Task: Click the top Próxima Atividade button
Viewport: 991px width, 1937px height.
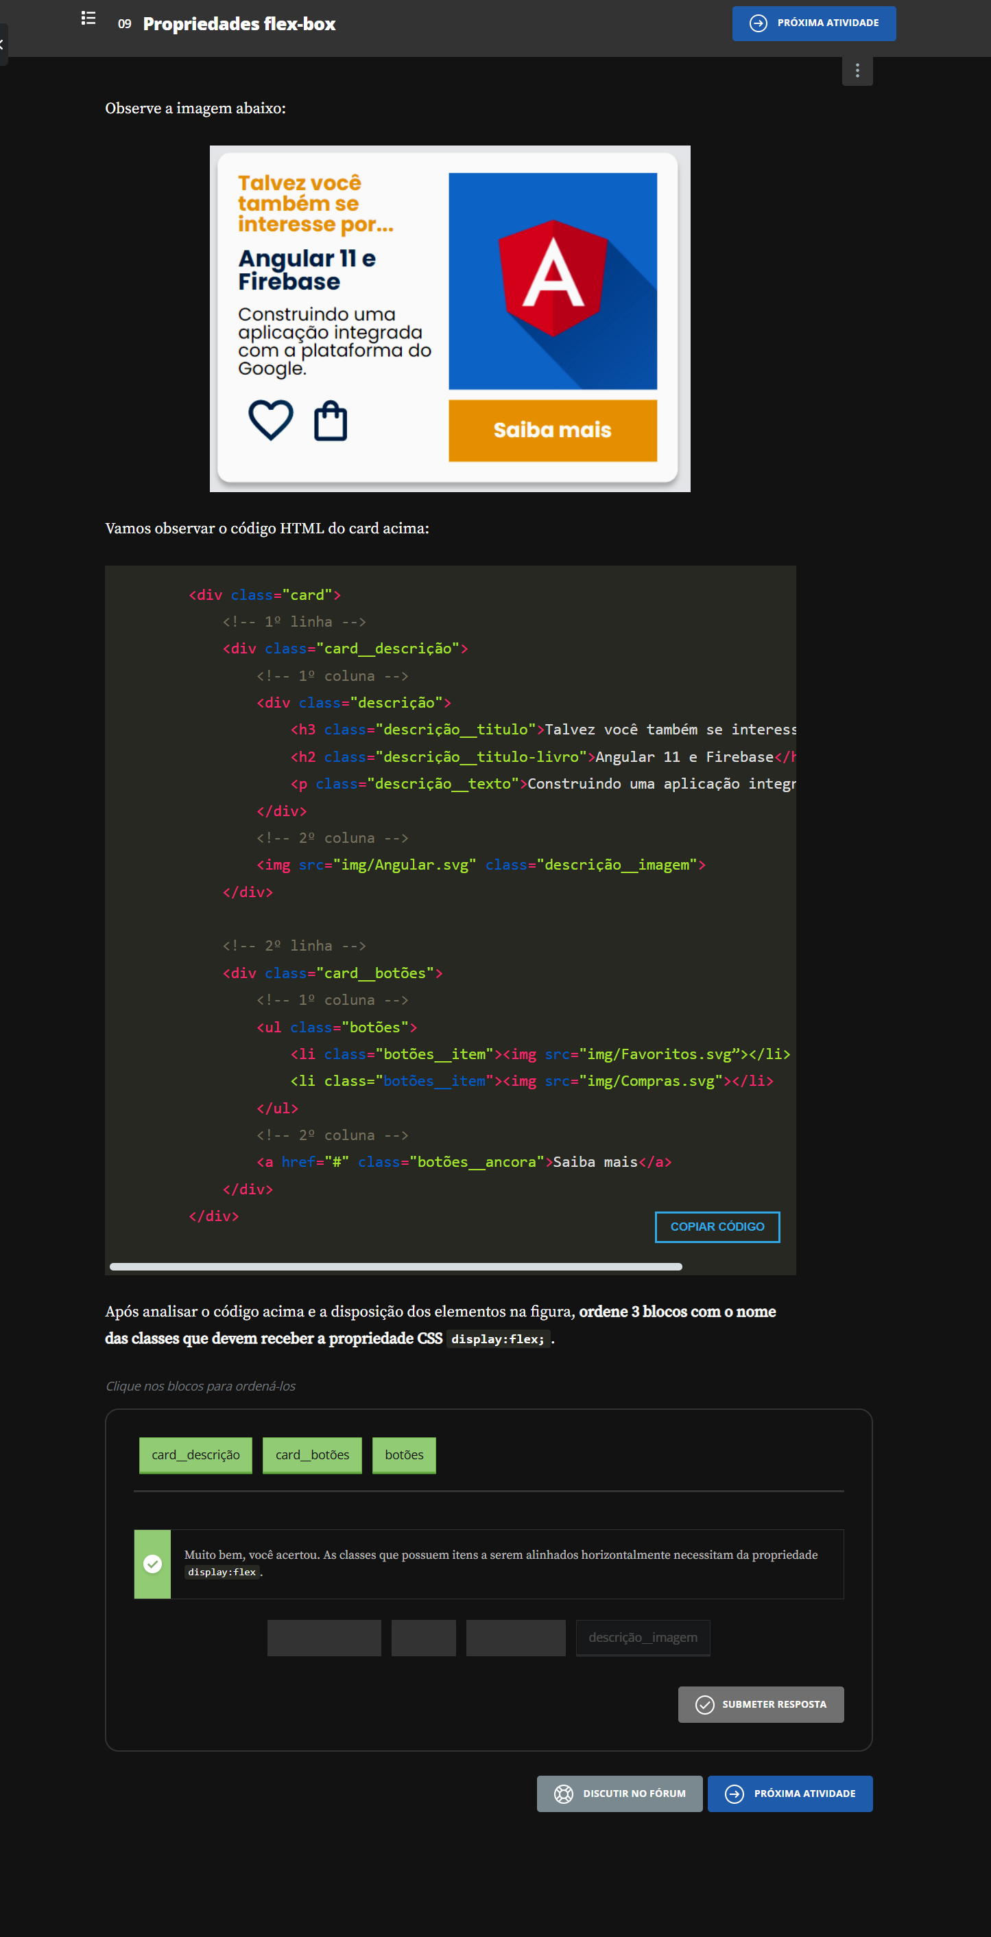Action: (x=813, y=23)
